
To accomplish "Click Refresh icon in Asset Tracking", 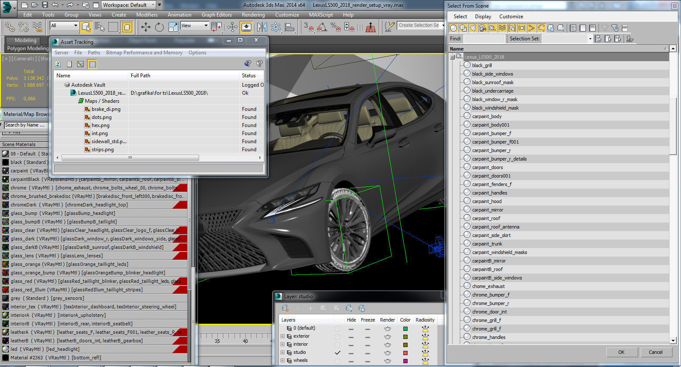I will pos(58,64).
